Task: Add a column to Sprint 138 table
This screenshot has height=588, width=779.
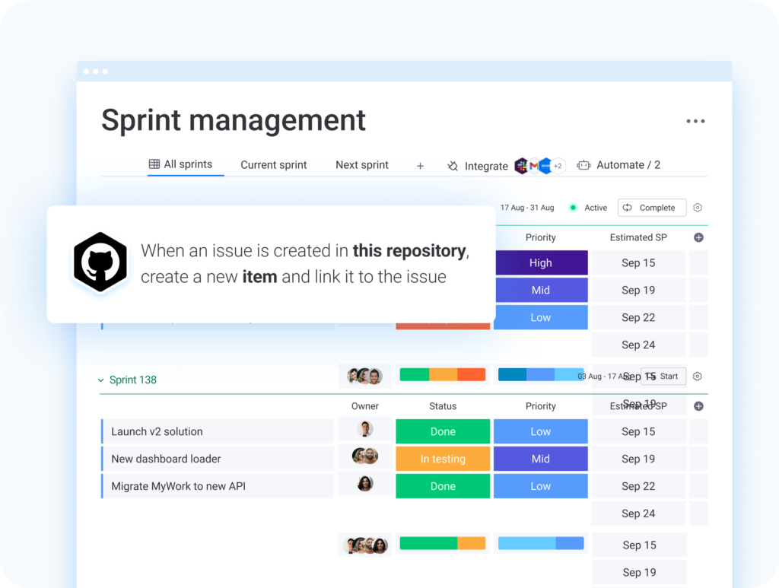Action: [x=698, y=406]
